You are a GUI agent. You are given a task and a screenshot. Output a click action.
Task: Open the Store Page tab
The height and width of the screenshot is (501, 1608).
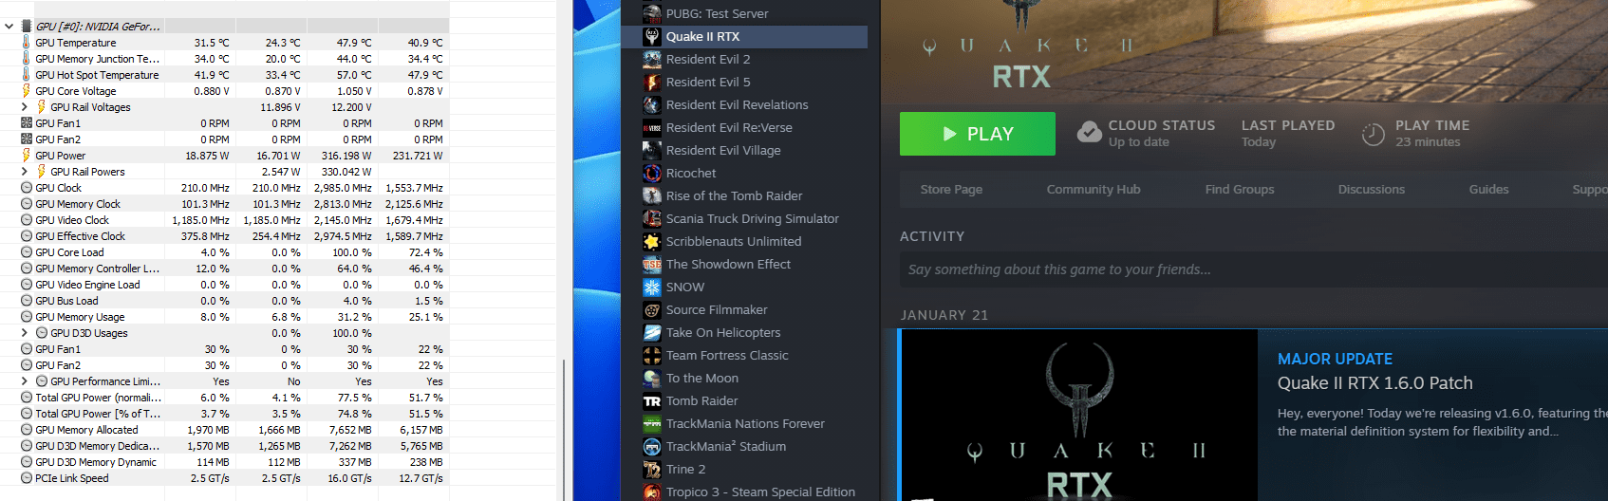(951, 190)
